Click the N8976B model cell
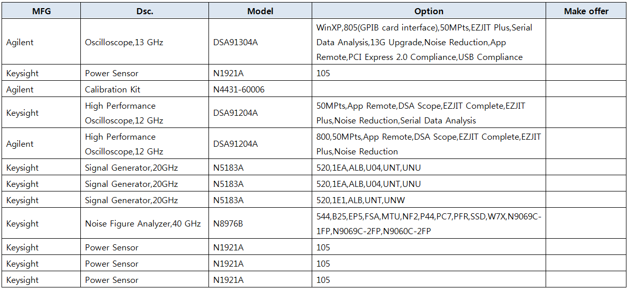 (x=228, y=223)
